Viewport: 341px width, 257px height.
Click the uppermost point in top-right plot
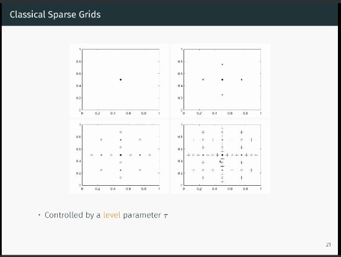coord(222,64)
